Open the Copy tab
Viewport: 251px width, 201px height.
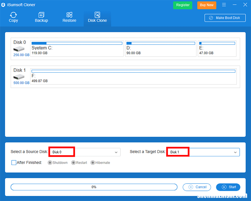(13, 17)
